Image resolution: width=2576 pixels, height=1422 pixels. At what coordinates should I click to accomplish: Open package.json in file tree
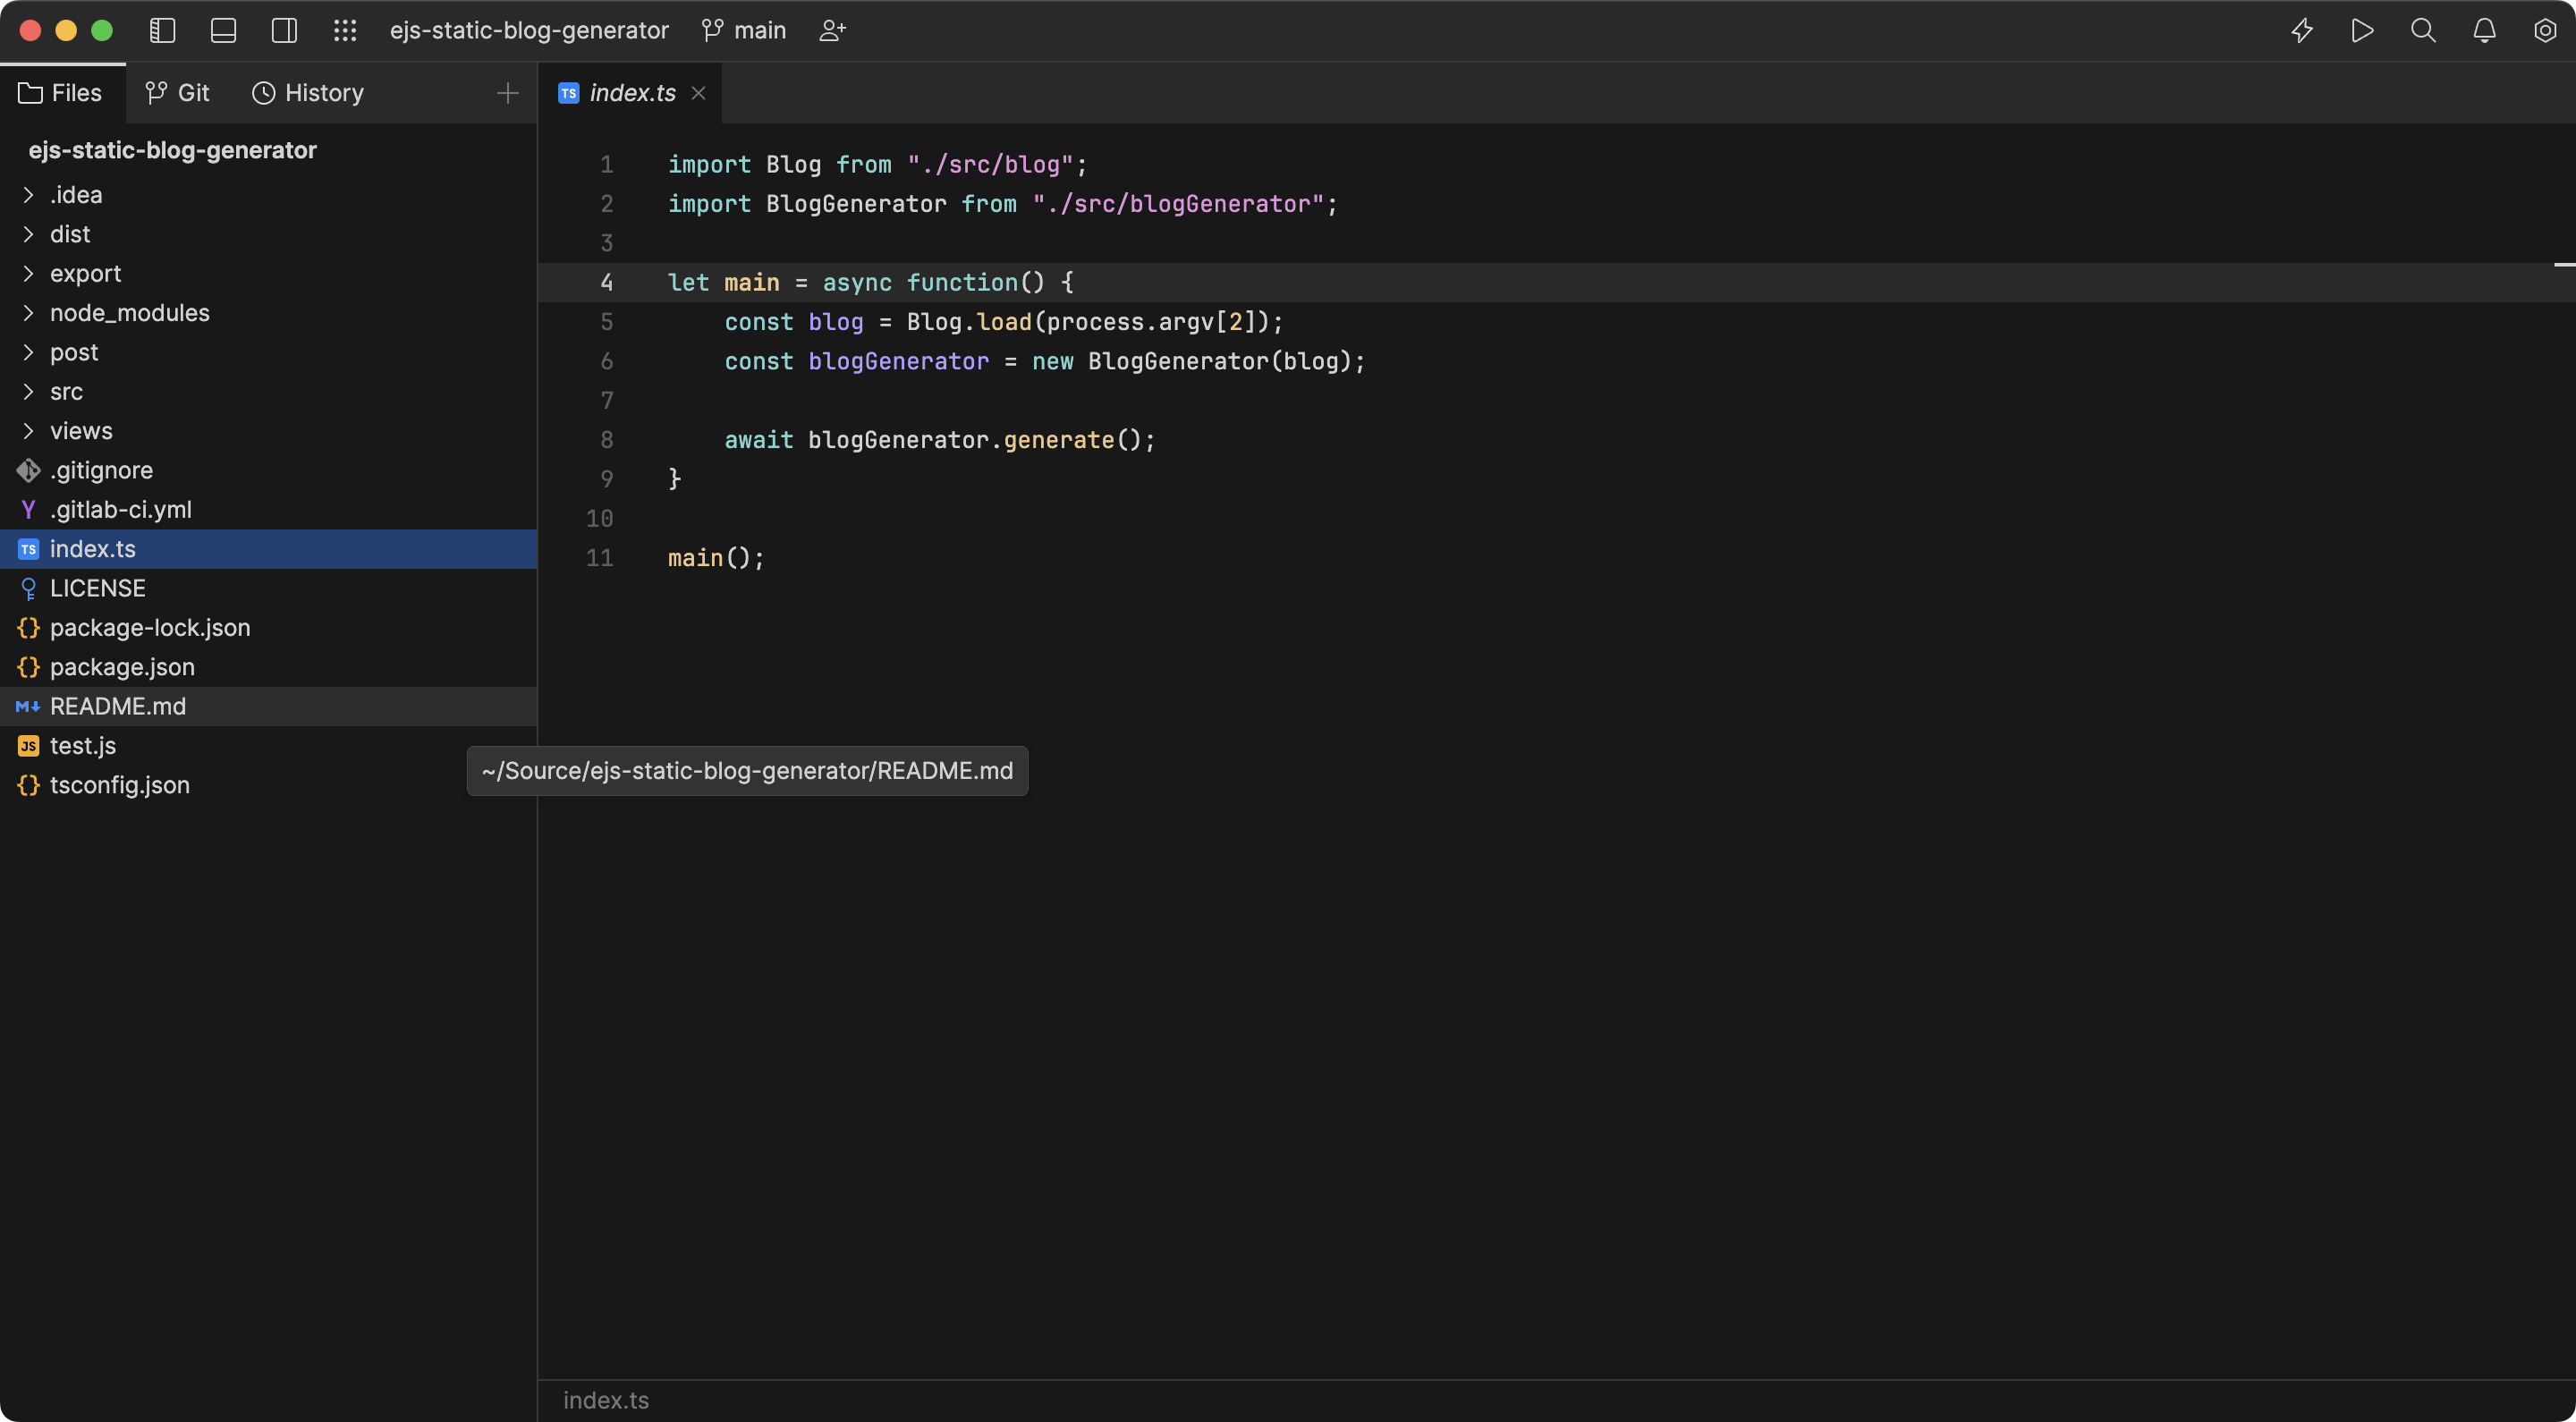tap(122, 667)
